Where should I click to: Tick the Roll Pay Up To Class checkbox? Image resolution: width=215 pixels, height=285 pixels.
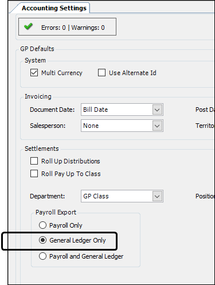[34, 174]
